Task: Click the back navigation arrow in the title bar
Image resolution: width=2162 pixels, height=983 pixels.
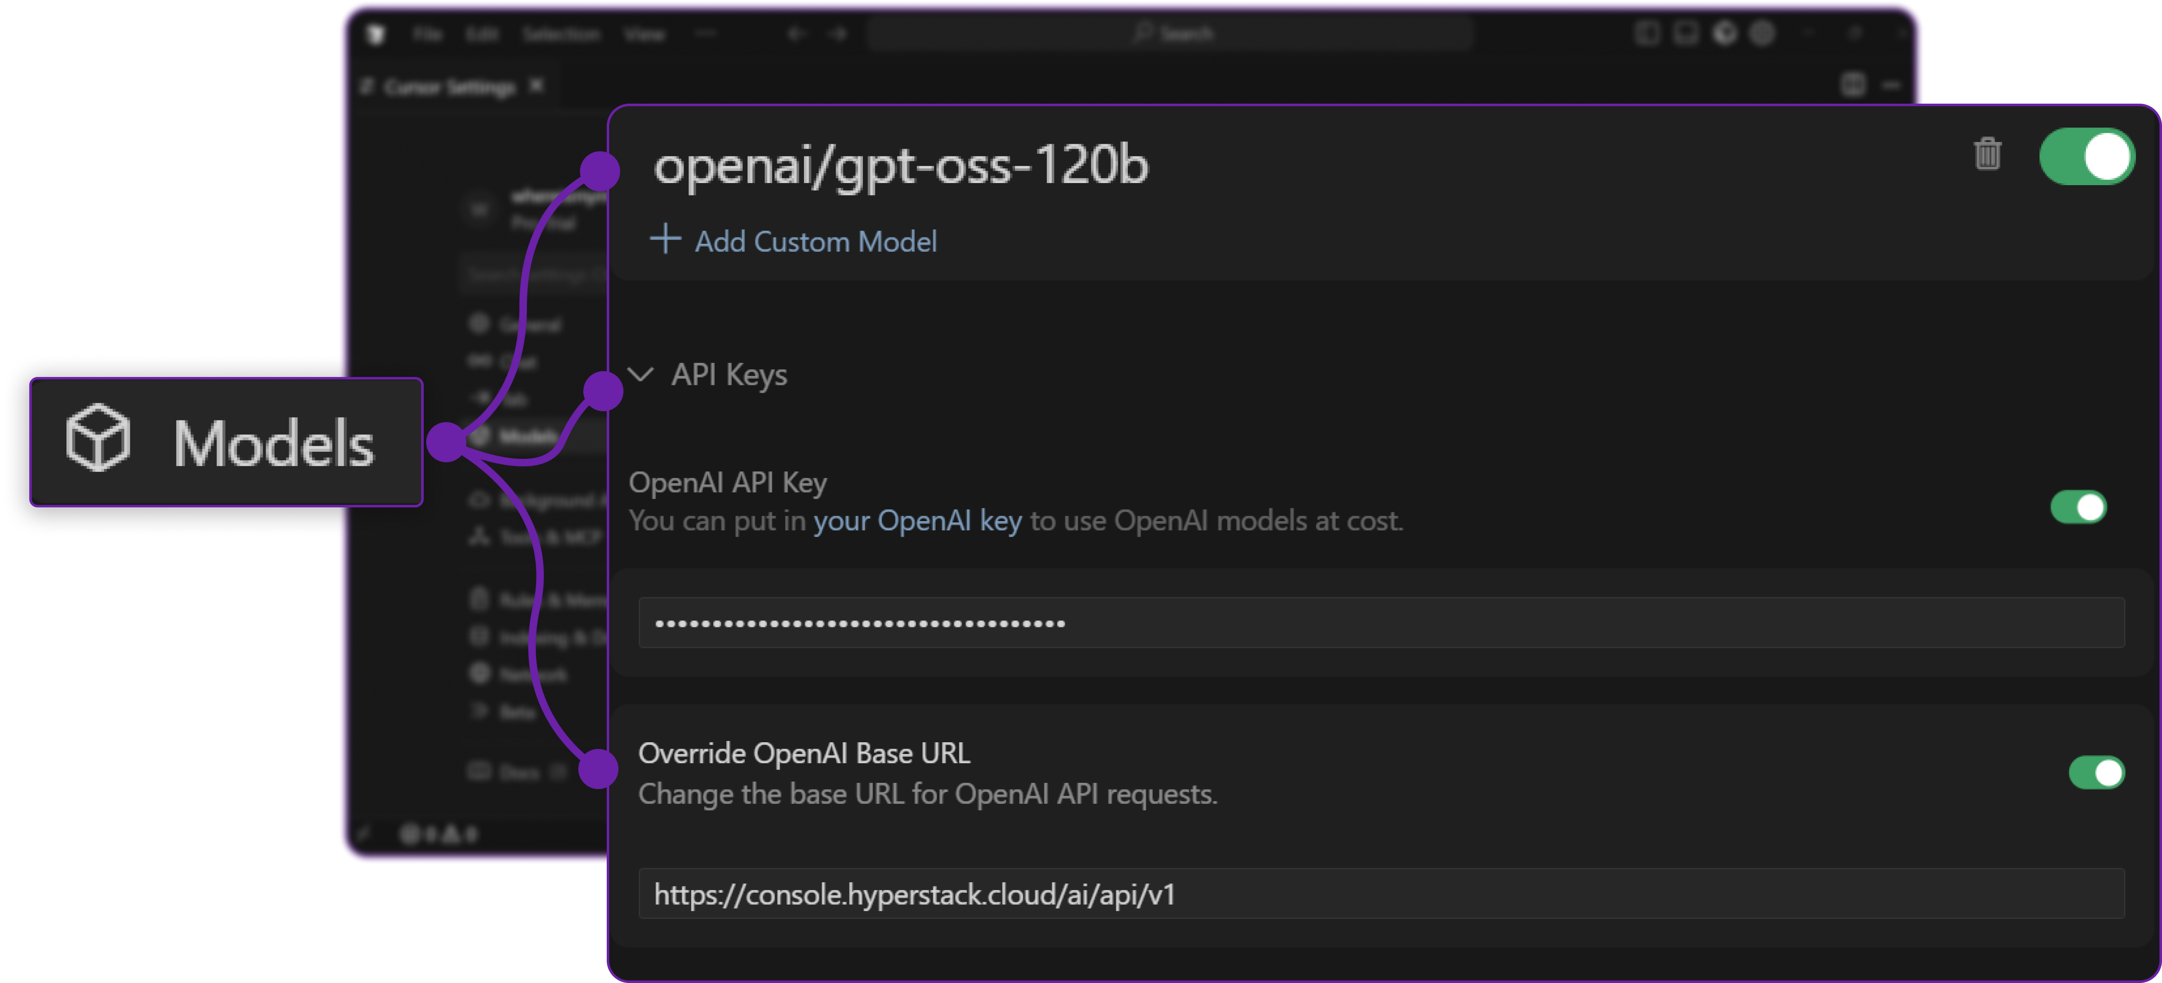Action: 796,33
